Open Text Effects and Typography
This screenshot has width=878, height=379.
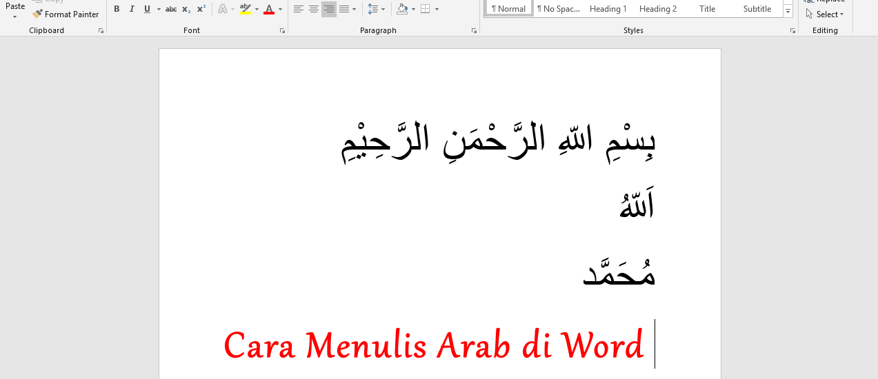(222, 9)
